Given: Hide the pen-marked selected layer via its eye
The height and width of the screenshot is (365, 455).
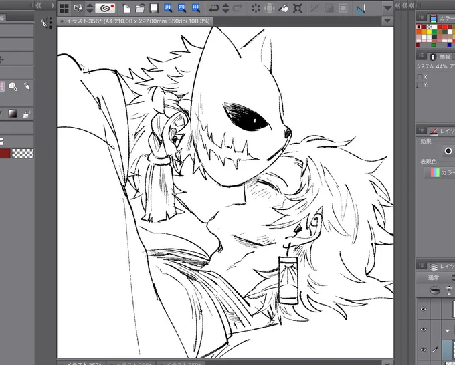Looking at the screenshot, I should 424,350.
